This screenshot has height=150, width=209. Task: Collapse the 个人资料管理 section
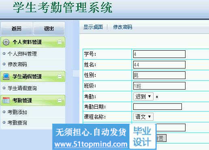pos(60,42)
